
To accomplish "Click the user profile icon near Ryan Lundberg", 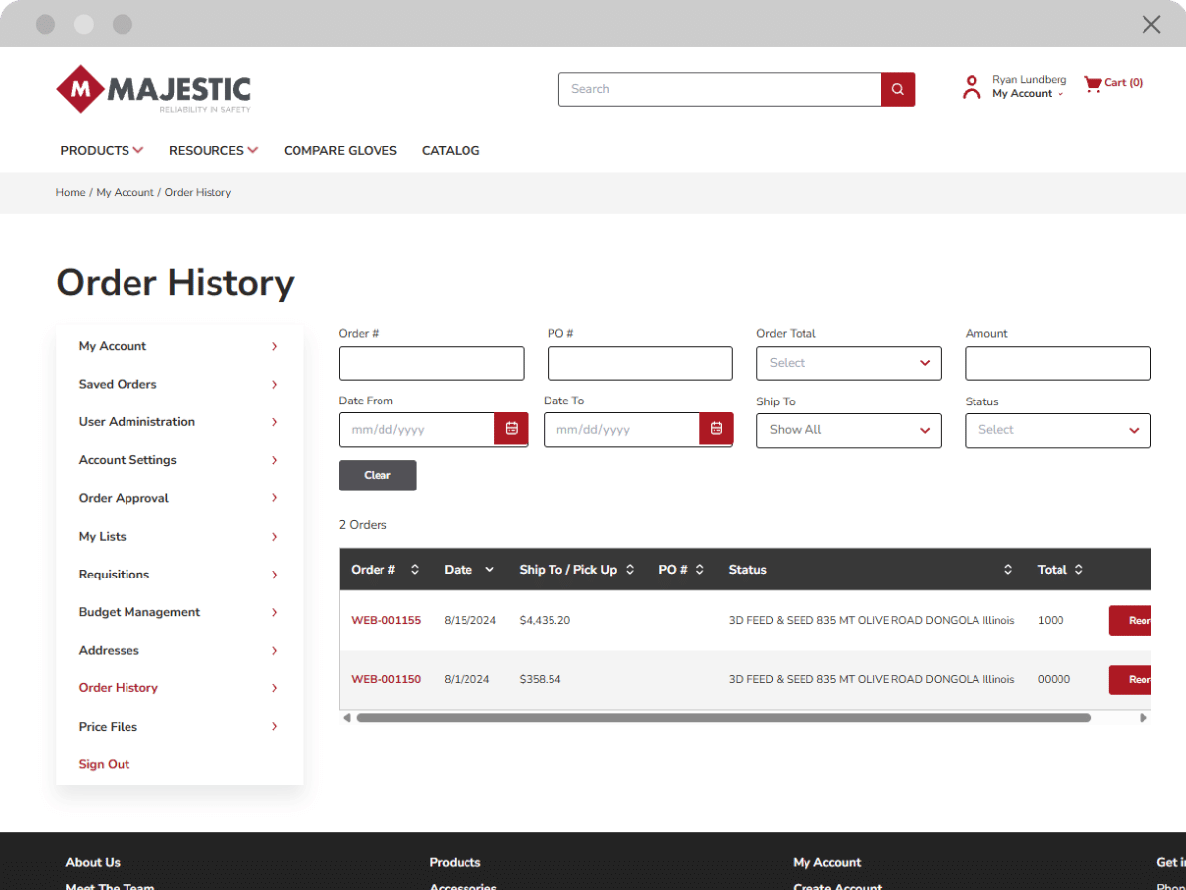I will tap(974, 86).
